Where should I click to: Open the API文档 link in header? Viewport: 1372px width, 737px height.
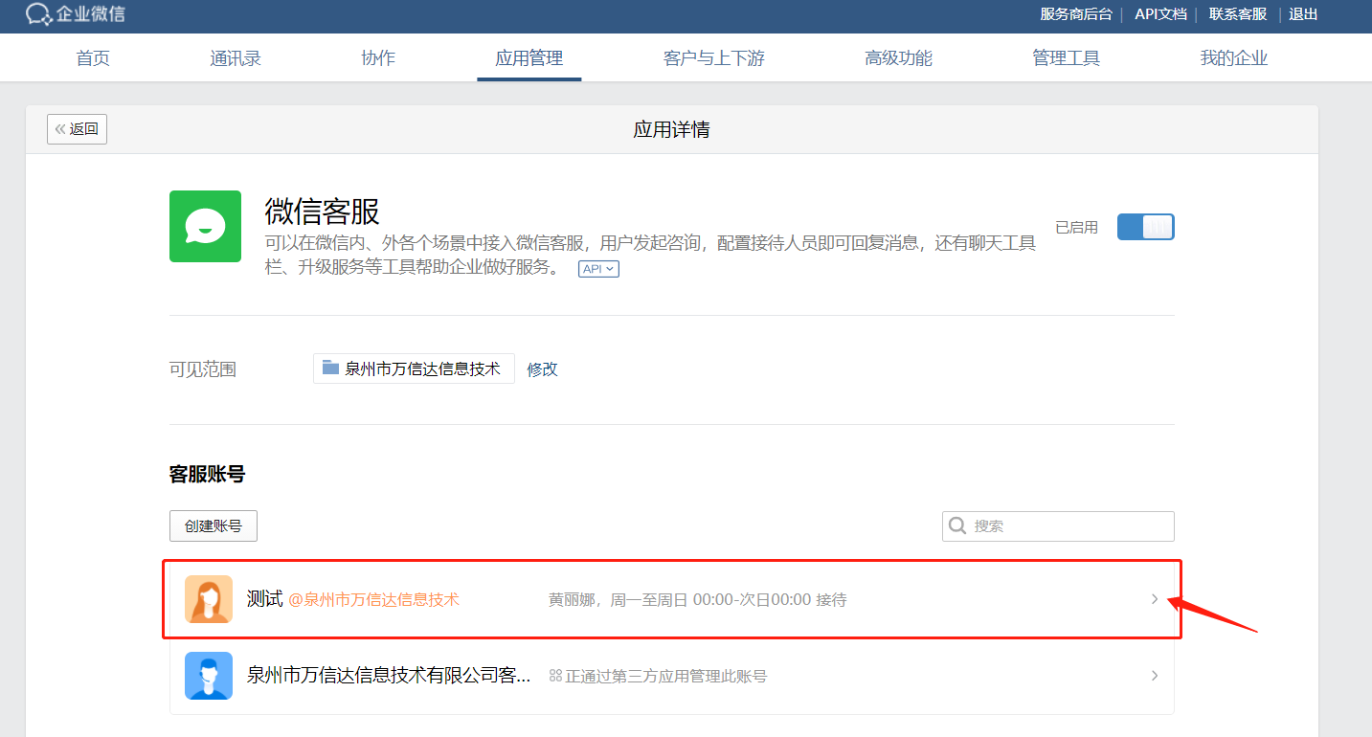[x=1160, y=14]
